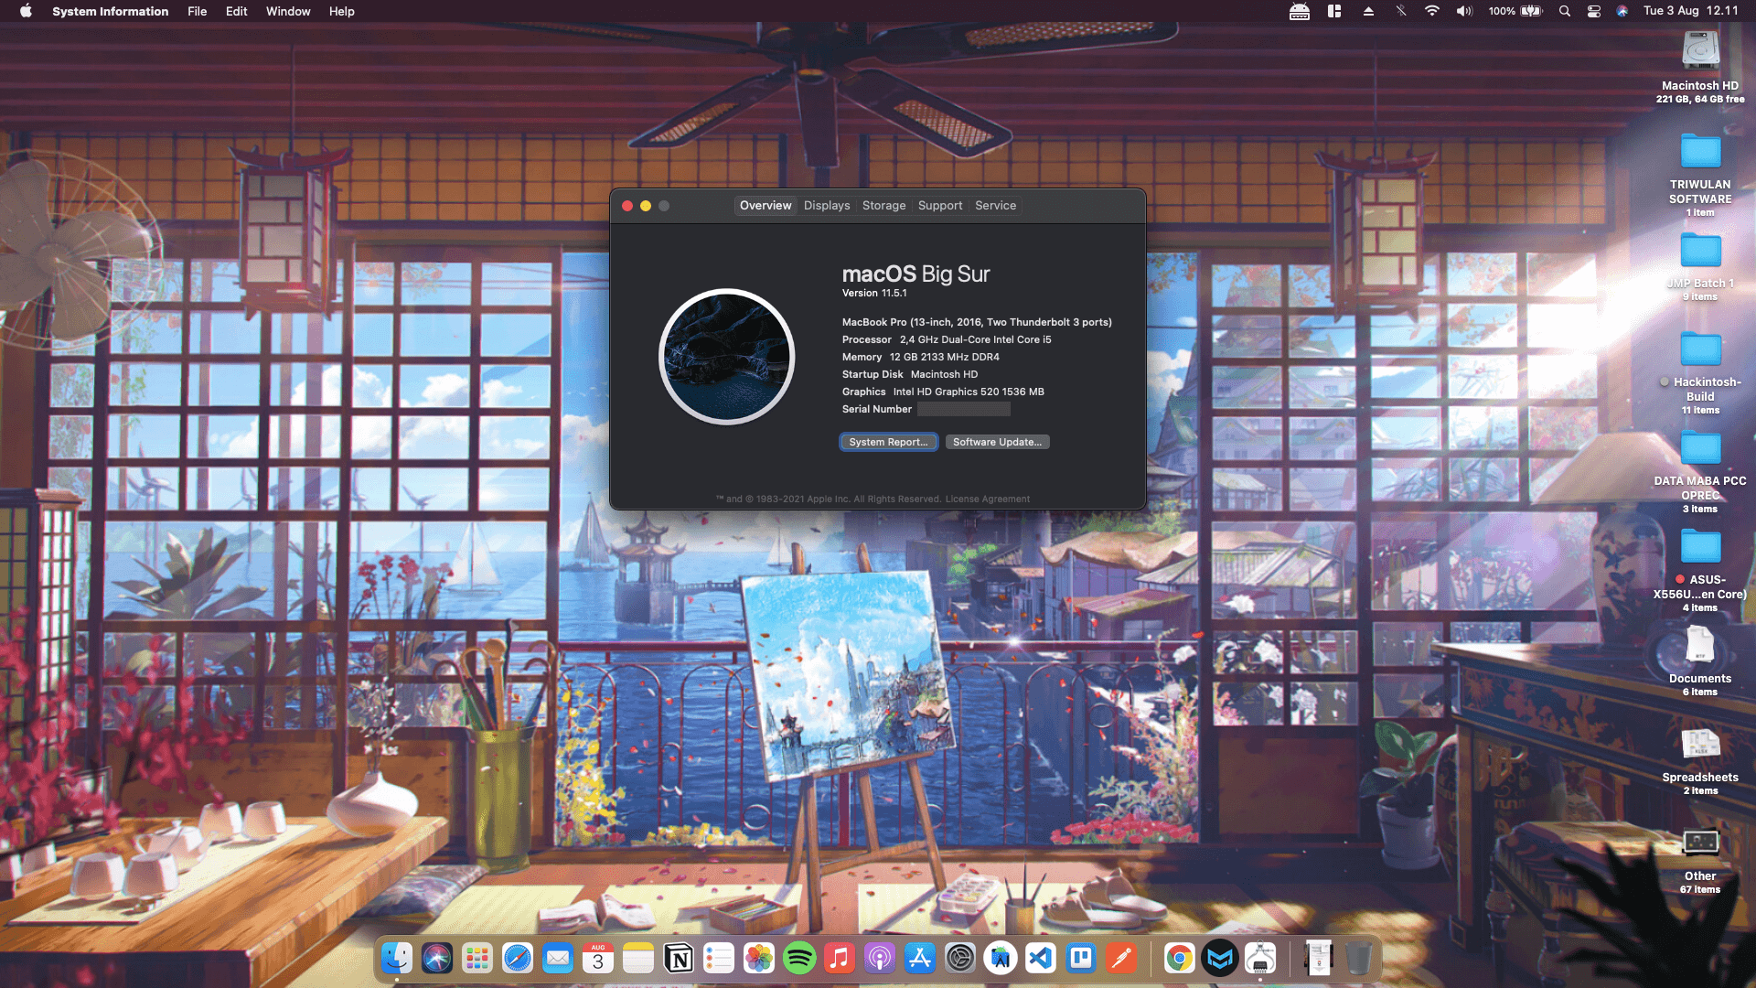Click the Overview tab in System Information
Viewport: 1756px width, 988px height.
(x=765, y=205)
